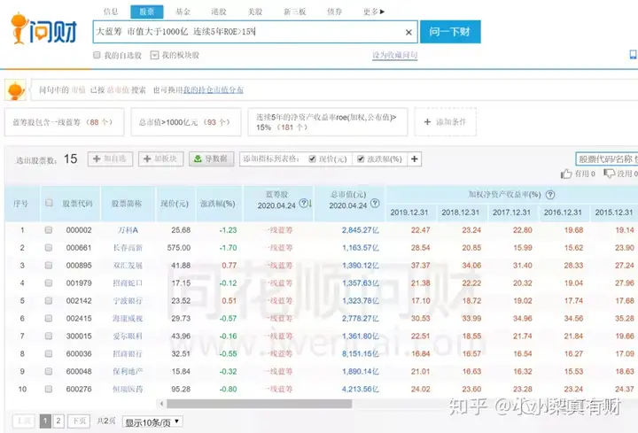
Task: Toggle the select-all checkbox in table header
Action: (49, 203)
